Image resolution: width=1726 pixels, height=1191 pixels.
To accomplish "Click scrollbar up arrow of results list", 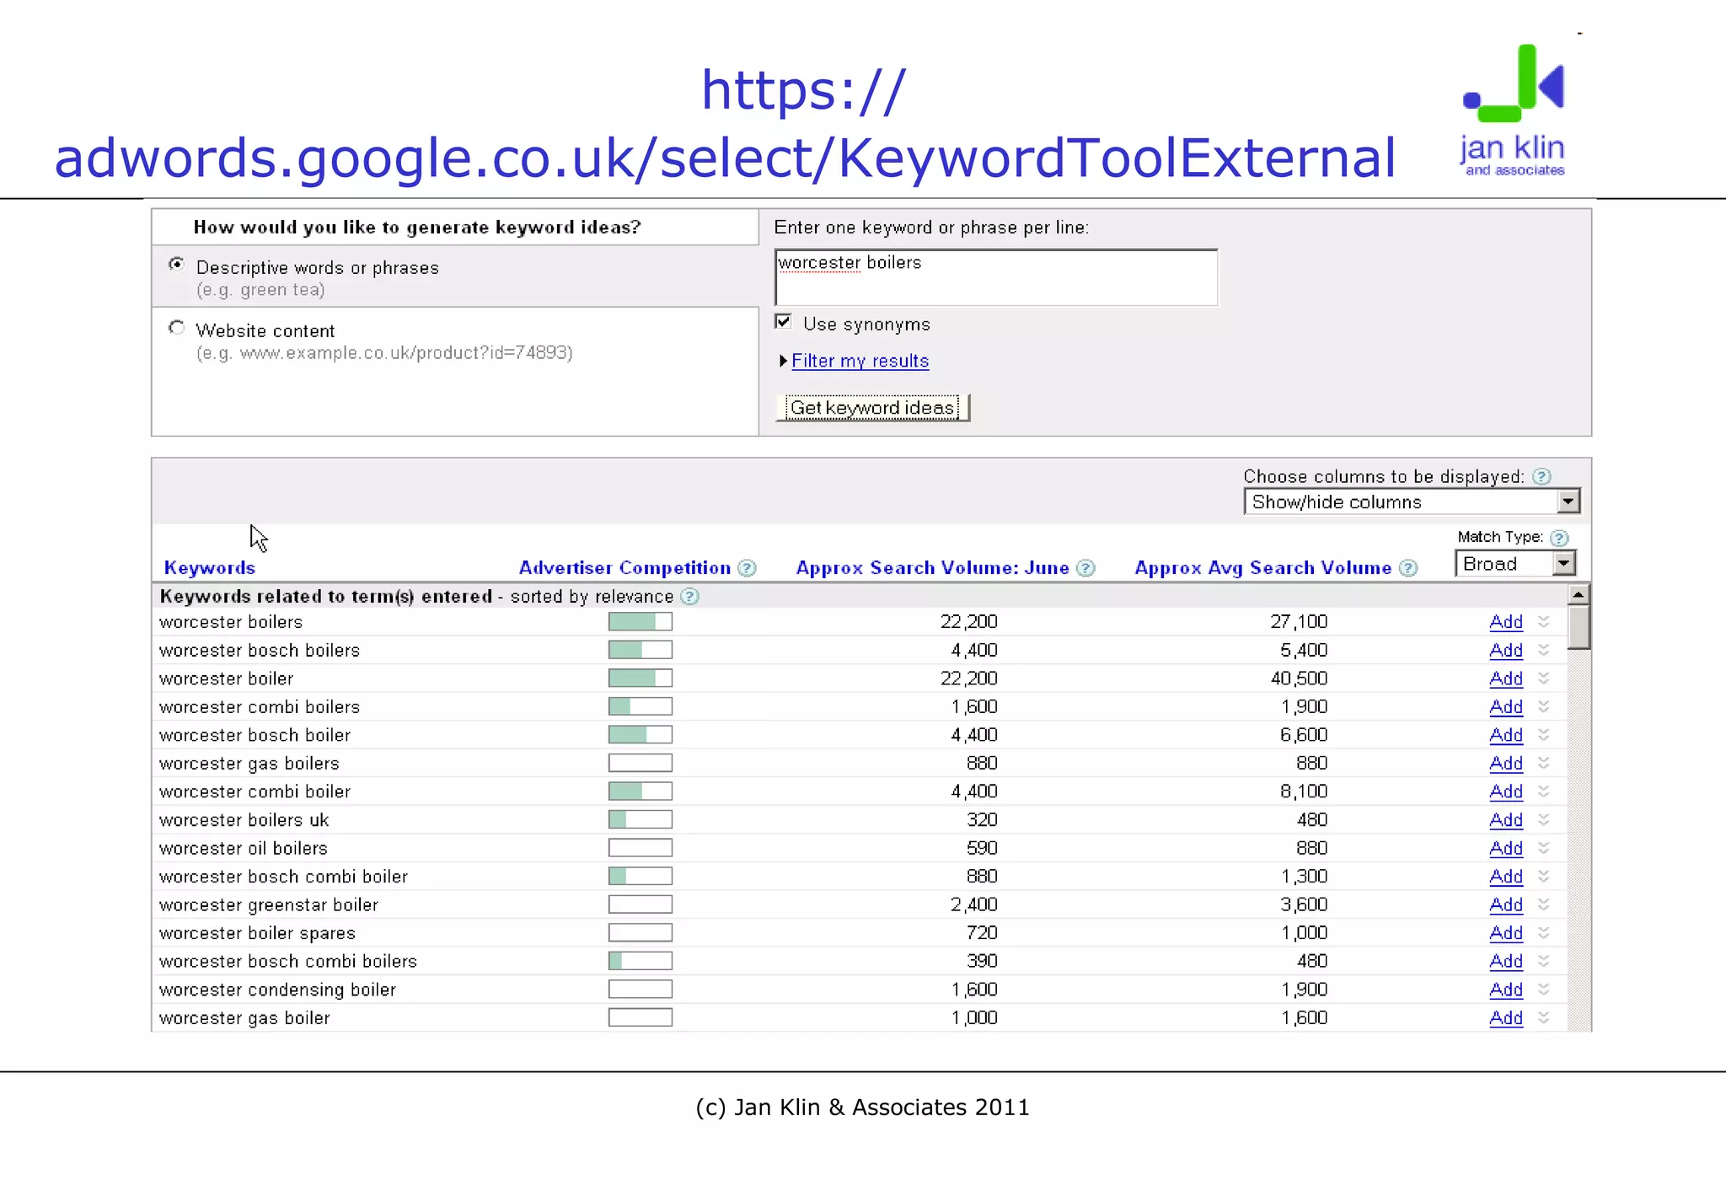I will (1579, 594).
